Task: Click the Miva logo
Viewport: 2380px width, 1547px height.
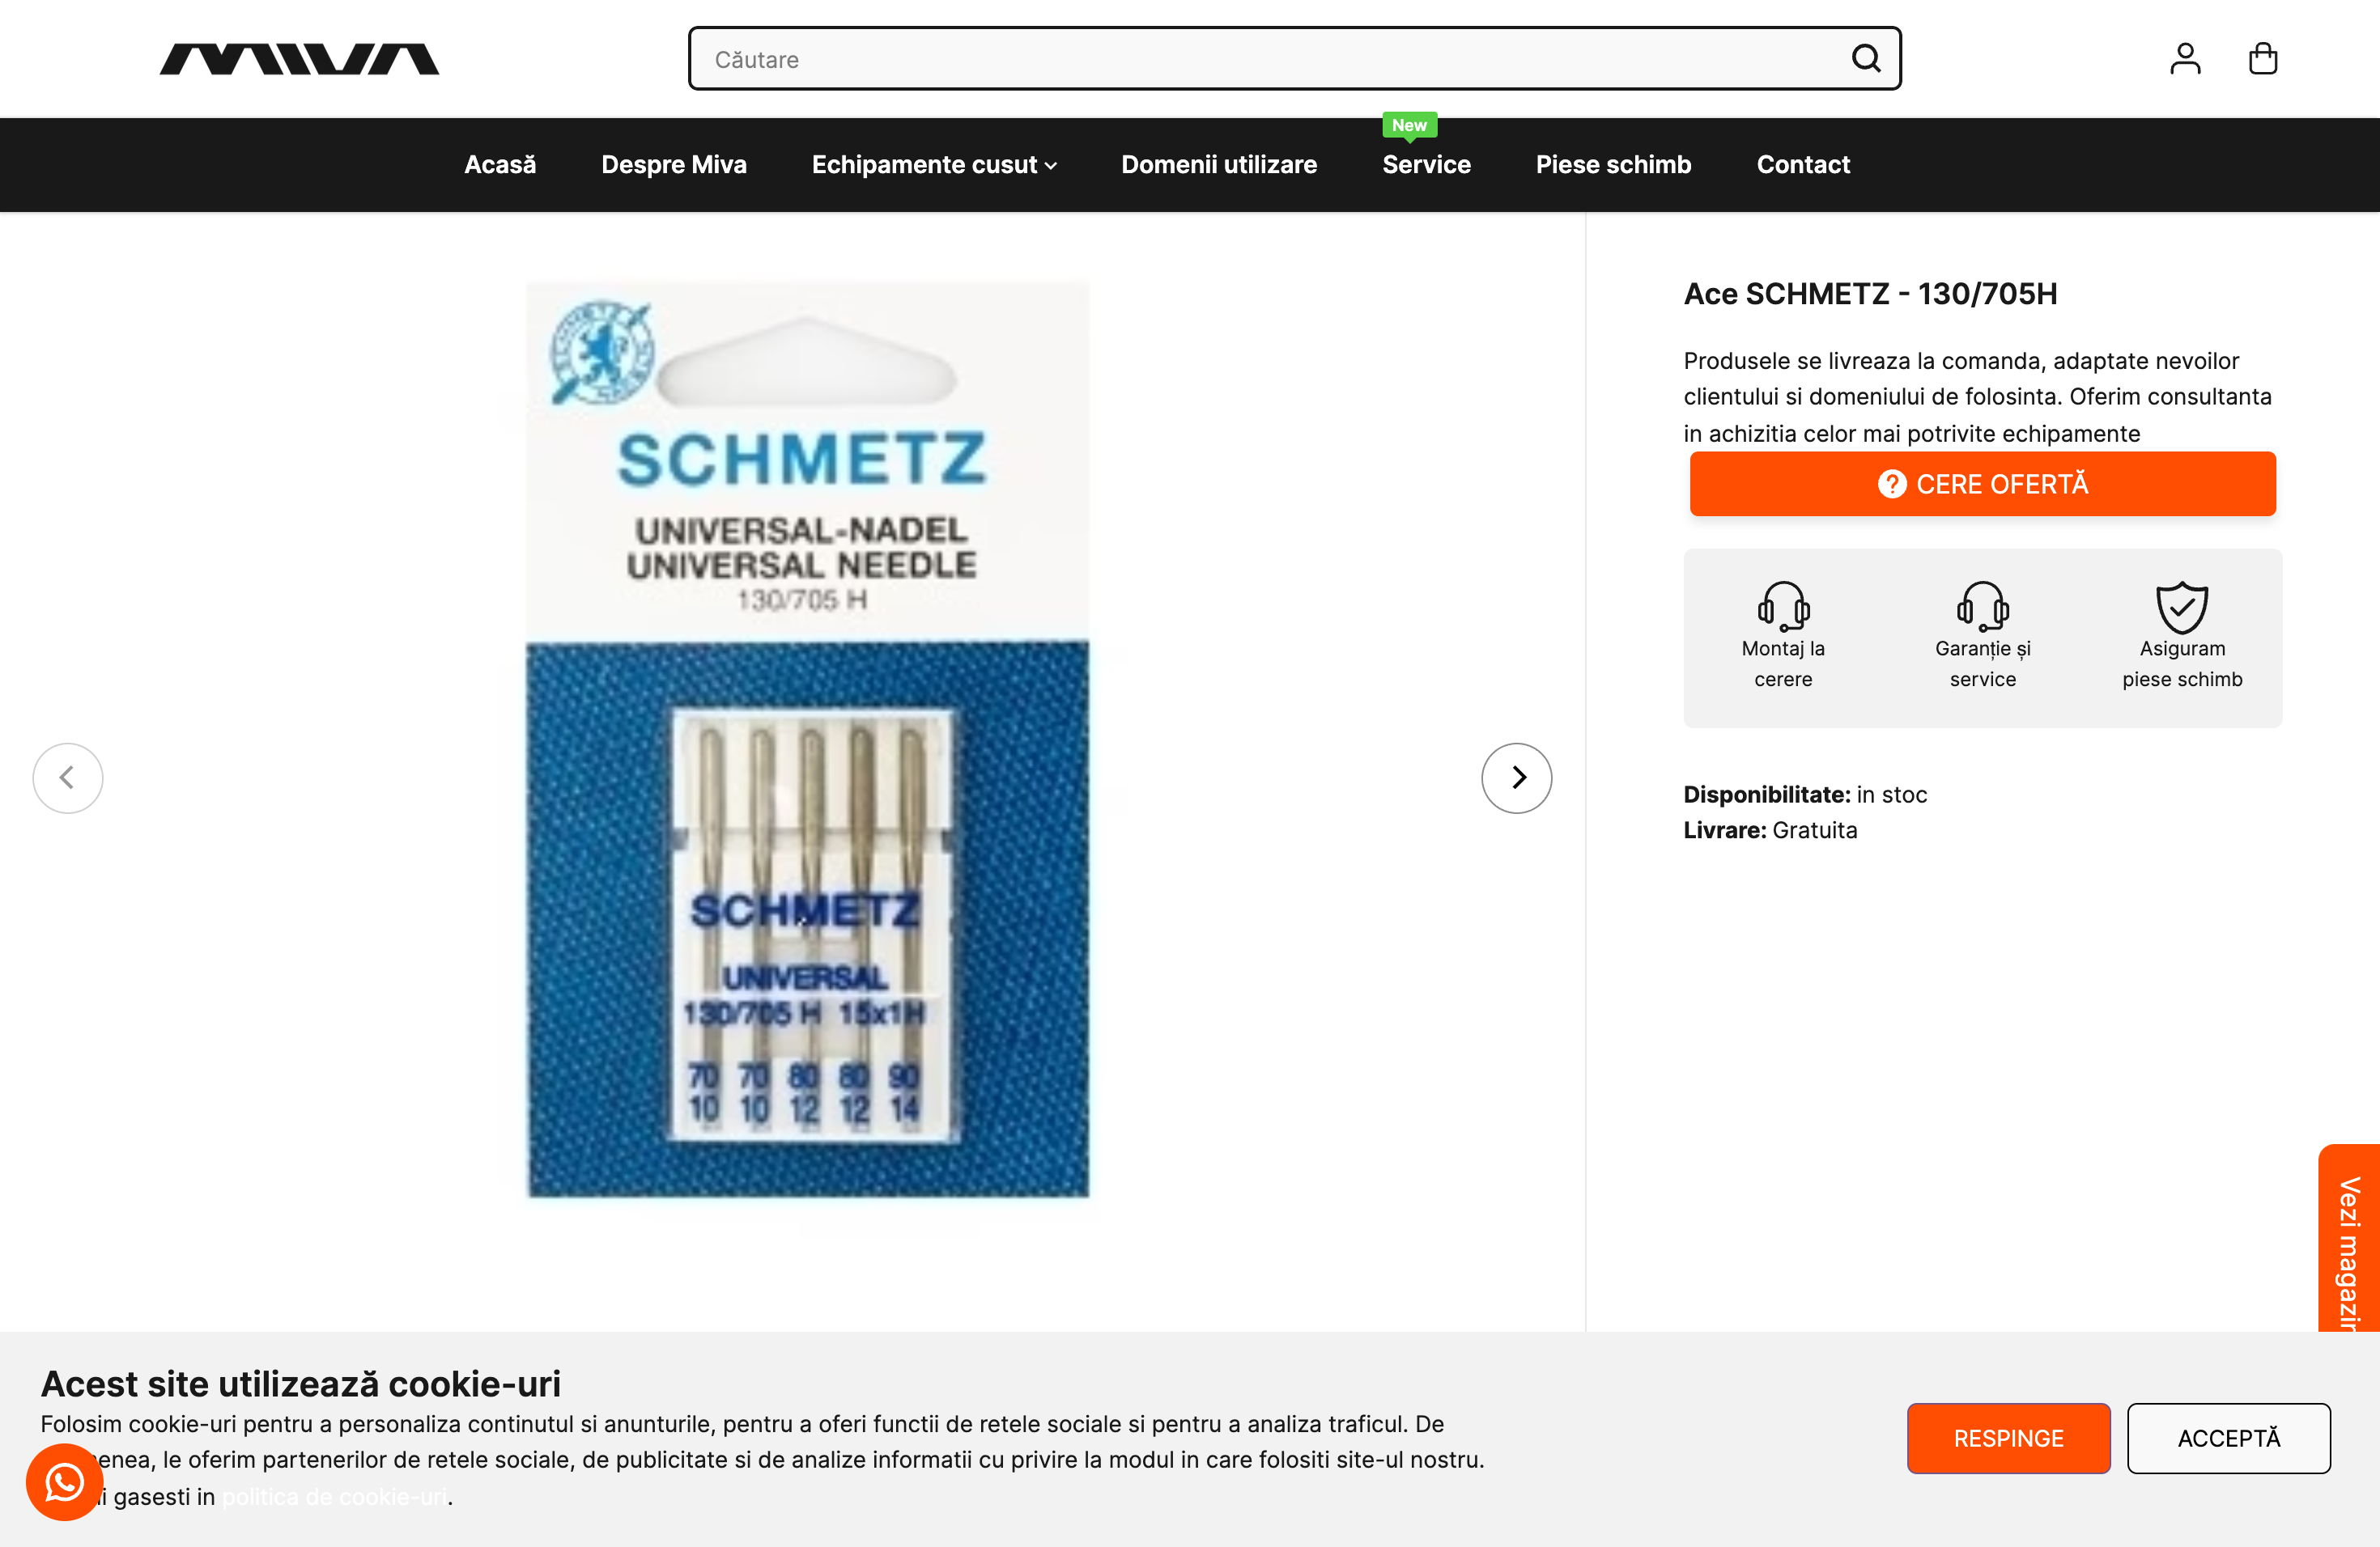Action: (x=299, y=59)
